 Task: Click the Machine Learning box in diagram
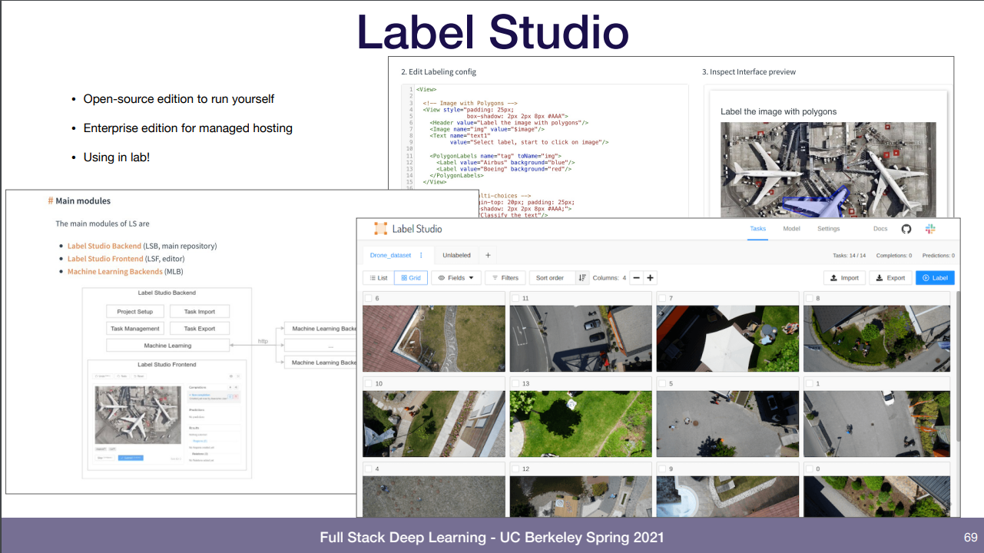(168, 346)
